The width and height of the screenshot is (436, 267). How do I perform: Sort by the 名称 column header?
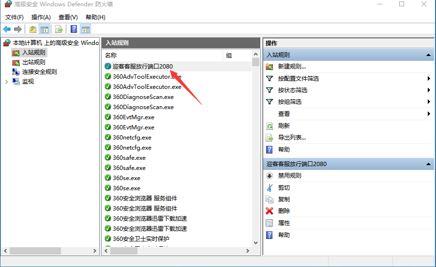click(x=163, y=56)
